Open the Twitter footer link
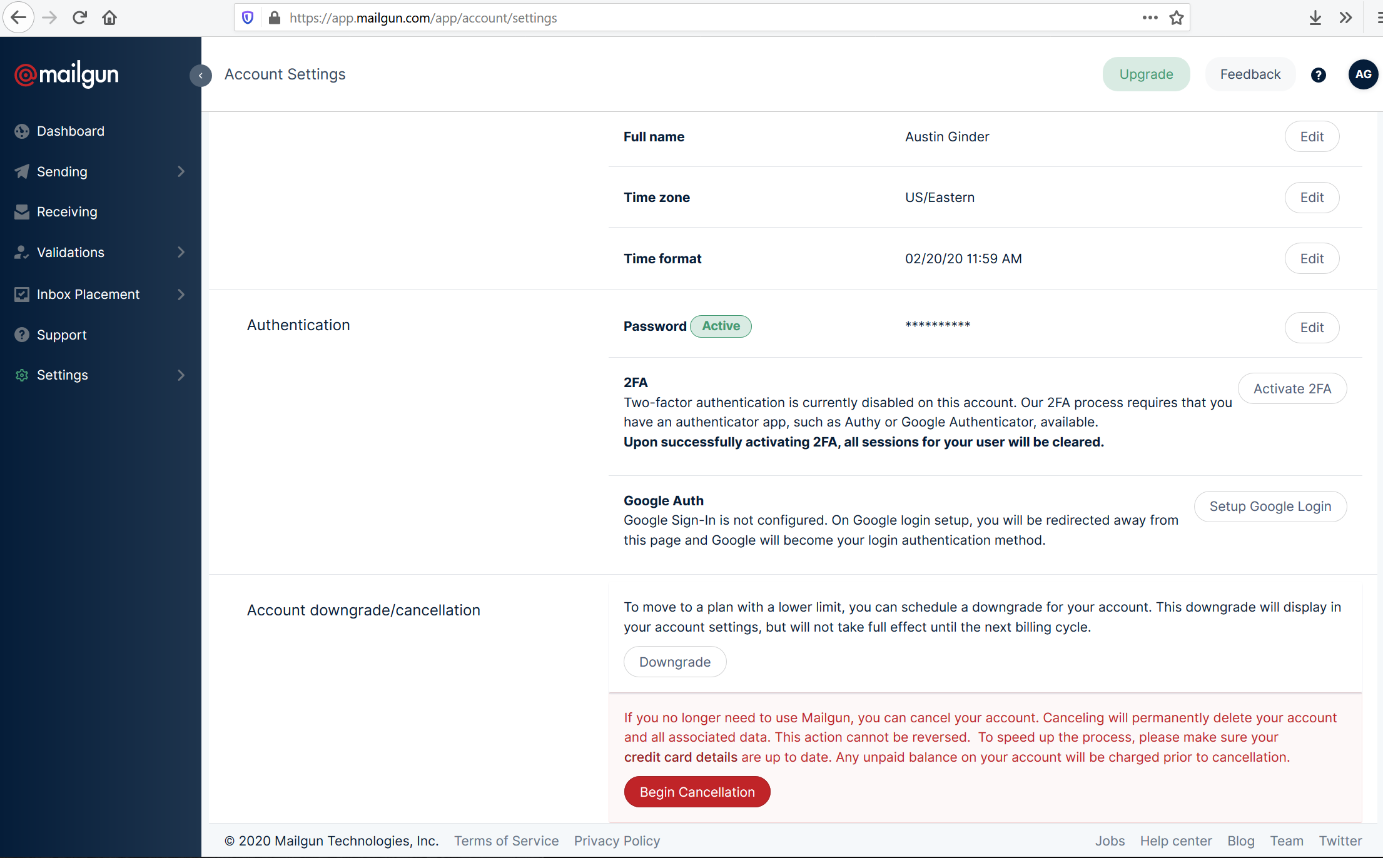Screen dimensions: 1383x858 (x=1340, y=841)
